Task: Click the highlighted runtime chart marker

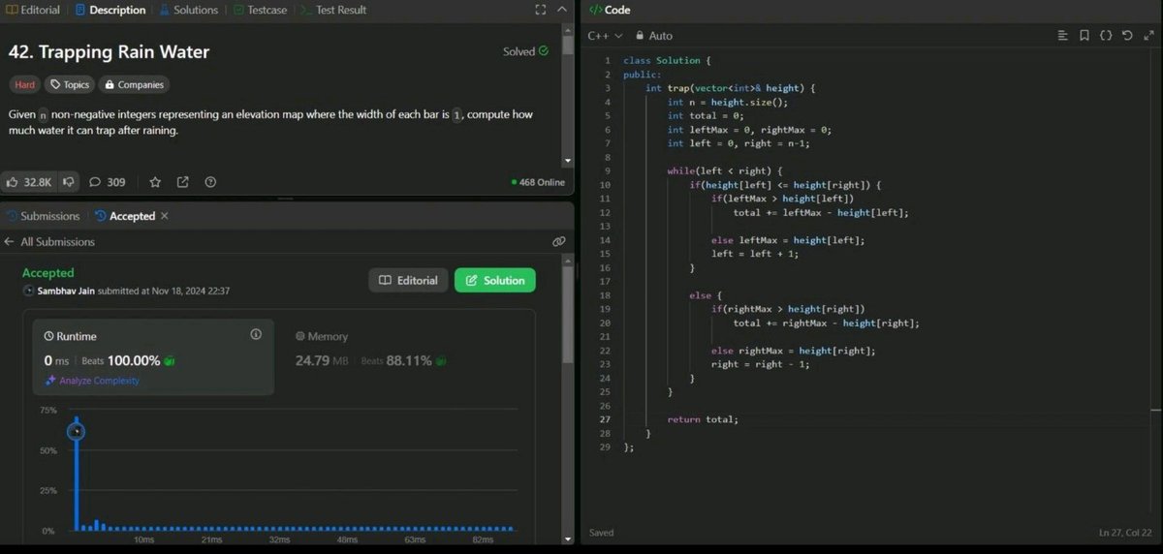Action: 76,431
